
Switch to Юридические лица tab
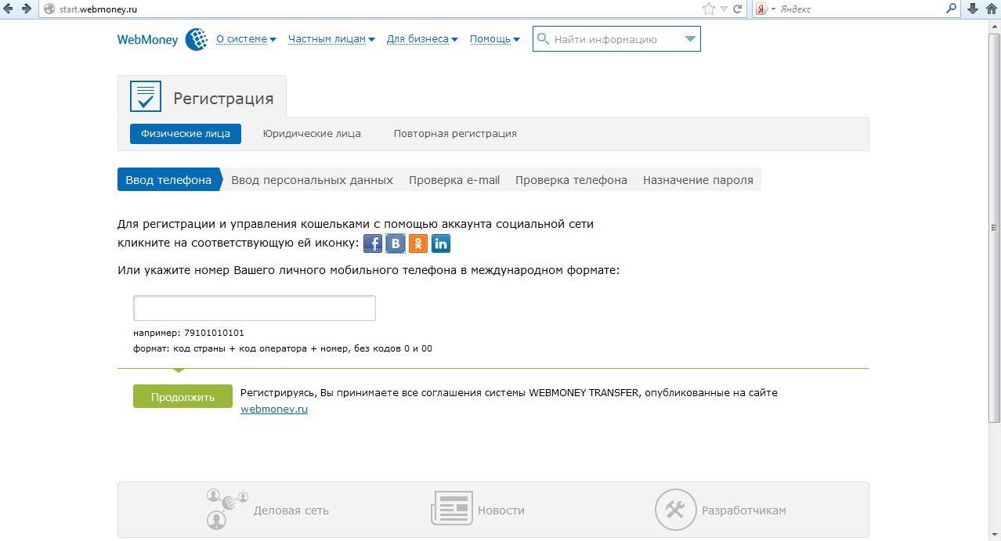[x=312, y=134]
